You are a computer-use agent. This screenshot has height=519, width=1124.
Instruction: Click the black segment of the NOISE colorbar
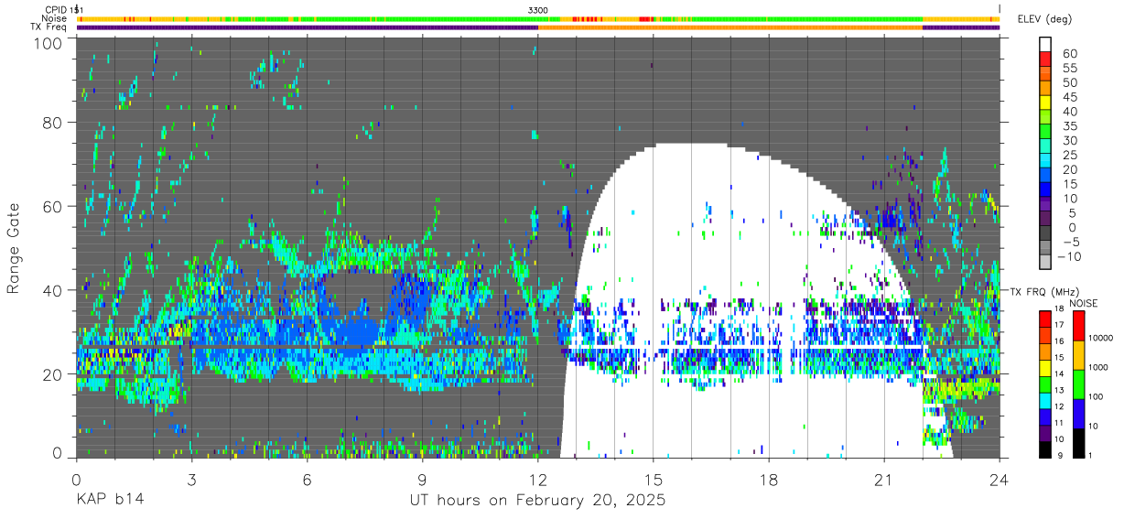click(1077, 442)
